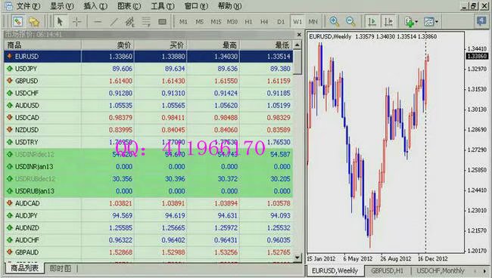Switch to the 即时图 tab
This screenshot has height=278, width=492.
click(61, 268)
